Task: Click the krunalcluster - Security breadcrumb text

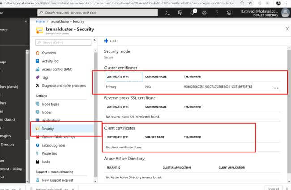Action: tap(67, 21)
